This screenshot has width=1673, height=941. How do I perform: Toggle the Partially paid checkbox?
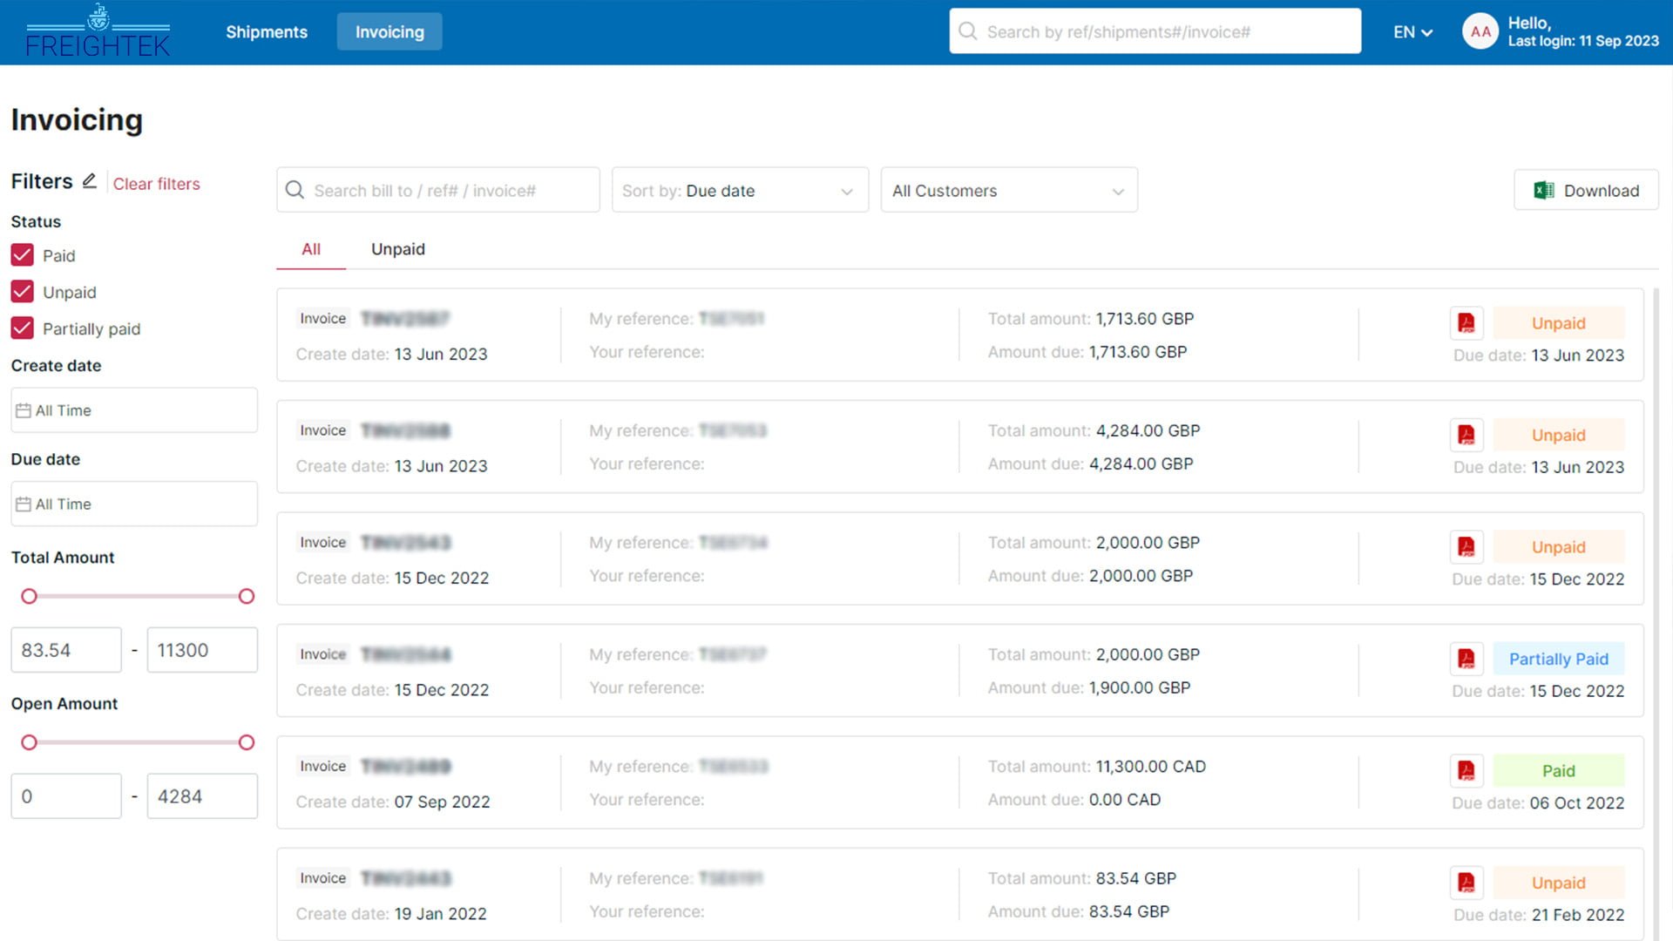tap(23, 328)
